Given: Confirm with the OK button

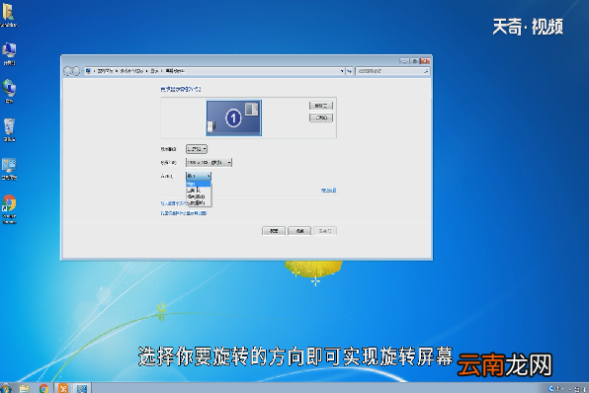Looking at the screenshot, I should (x=274, y=231).
